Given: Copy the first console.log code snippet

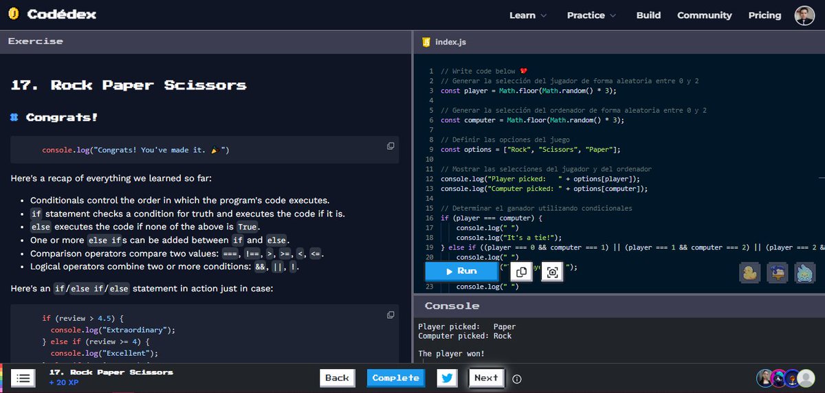Looking at the screenshot, I should pyautogui.click(x=390, y=146).
